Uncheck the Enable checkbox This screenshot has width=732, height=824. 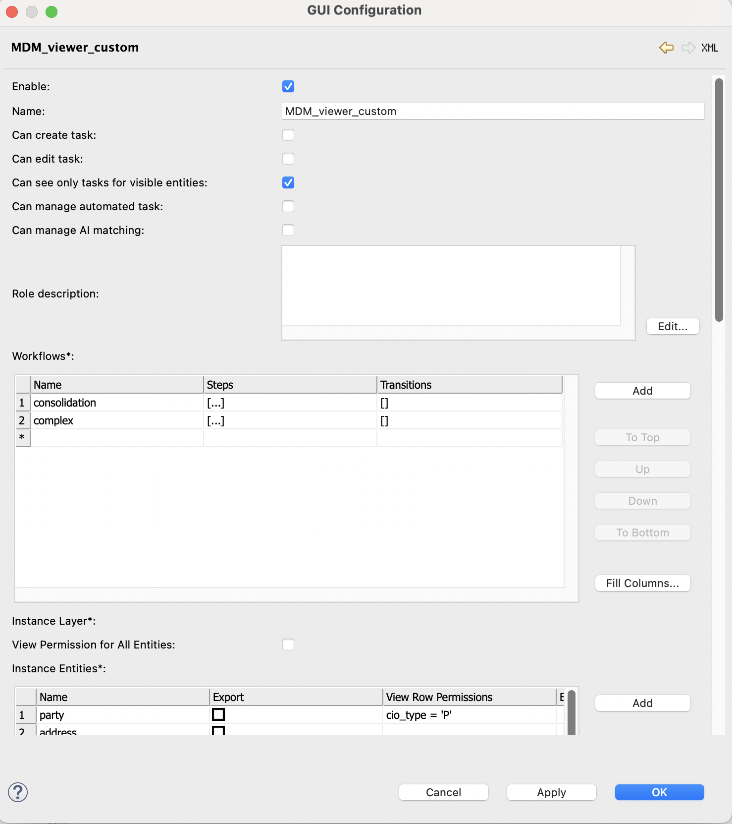(x=288, y=87)
